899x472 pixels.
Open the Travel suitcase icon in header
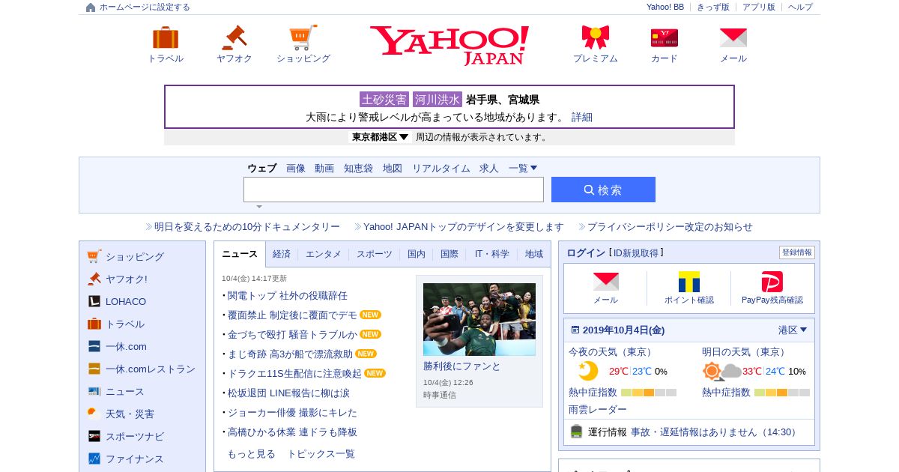pos(166,37)
